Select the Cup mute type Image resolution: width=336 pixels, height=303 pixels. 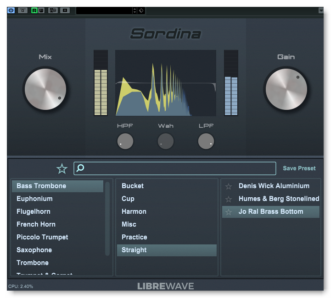[167, 199]
